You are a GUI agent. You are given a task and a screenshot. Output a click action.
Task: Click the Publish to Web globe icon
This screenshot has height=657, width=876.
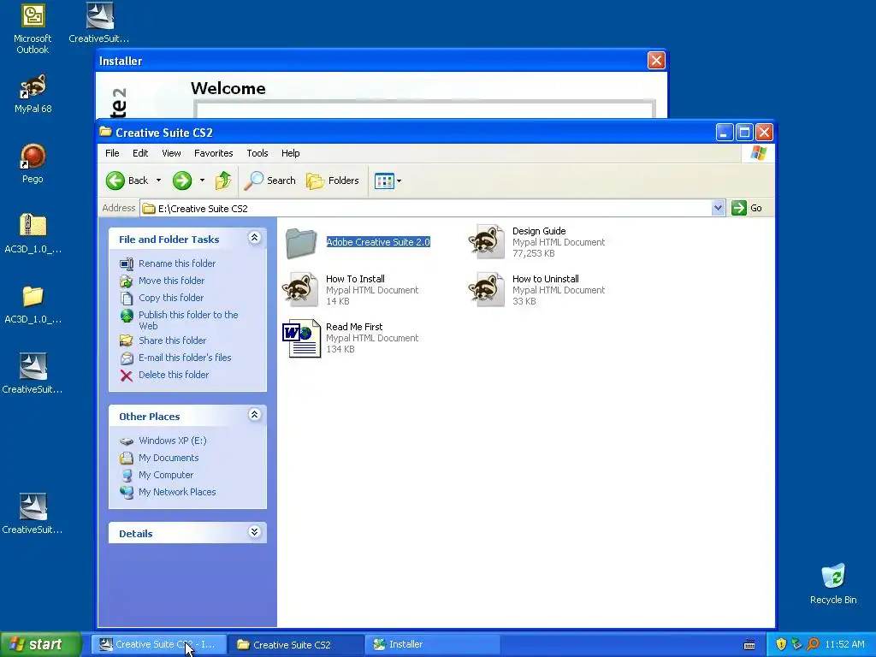point(127,316)
